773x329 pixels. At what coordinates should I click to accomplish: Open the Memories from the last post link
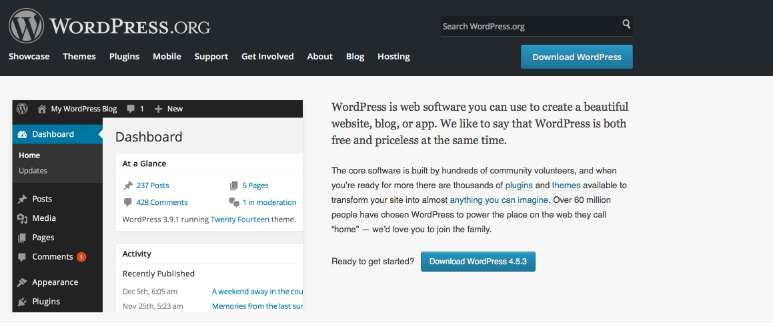[x=257, y=306]
